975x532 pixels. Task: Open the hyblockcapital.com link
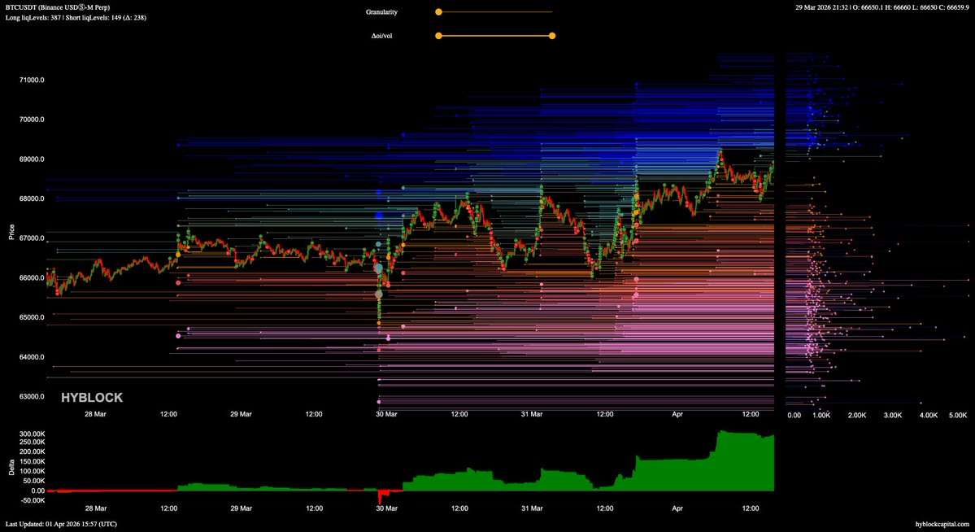942,524
